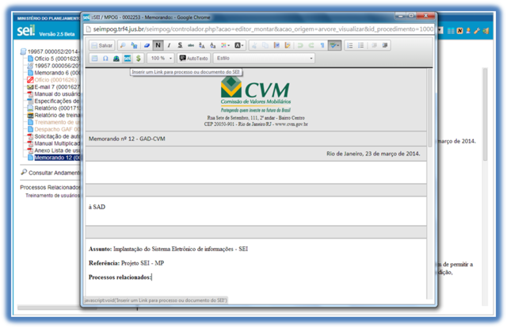Click the AutoTexto button
507x328 pixels.
click(193, 59)
